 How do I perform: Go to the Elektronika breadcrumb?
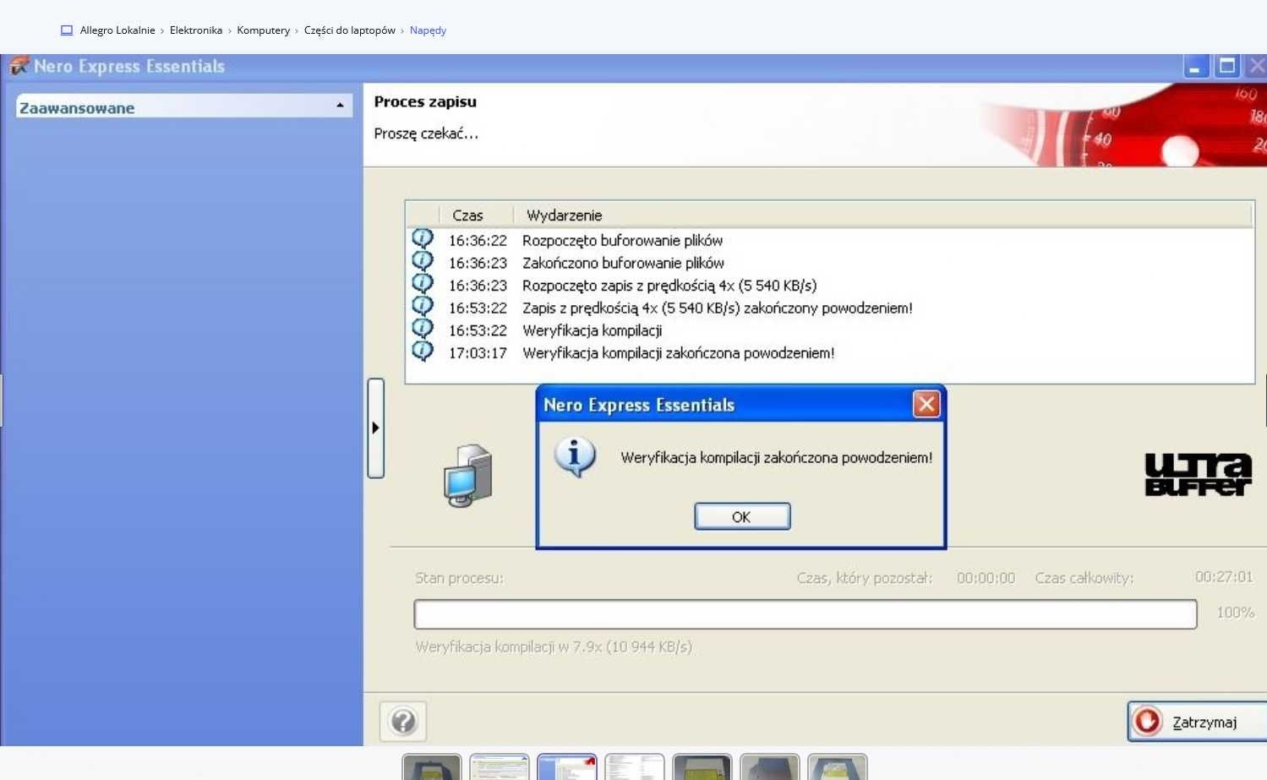[196, 30]
